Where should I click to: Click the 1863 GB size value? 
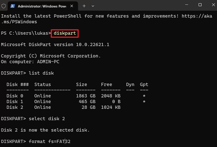[x=86, y=96]
